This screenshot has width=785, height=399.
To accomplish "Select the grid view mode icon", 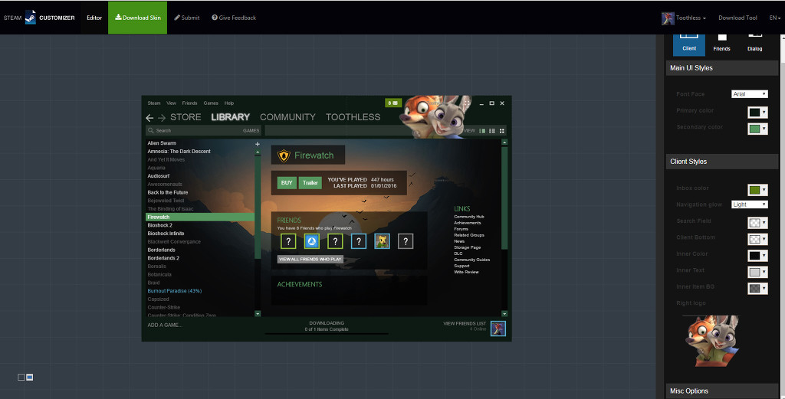I will (x=502, y=130).
